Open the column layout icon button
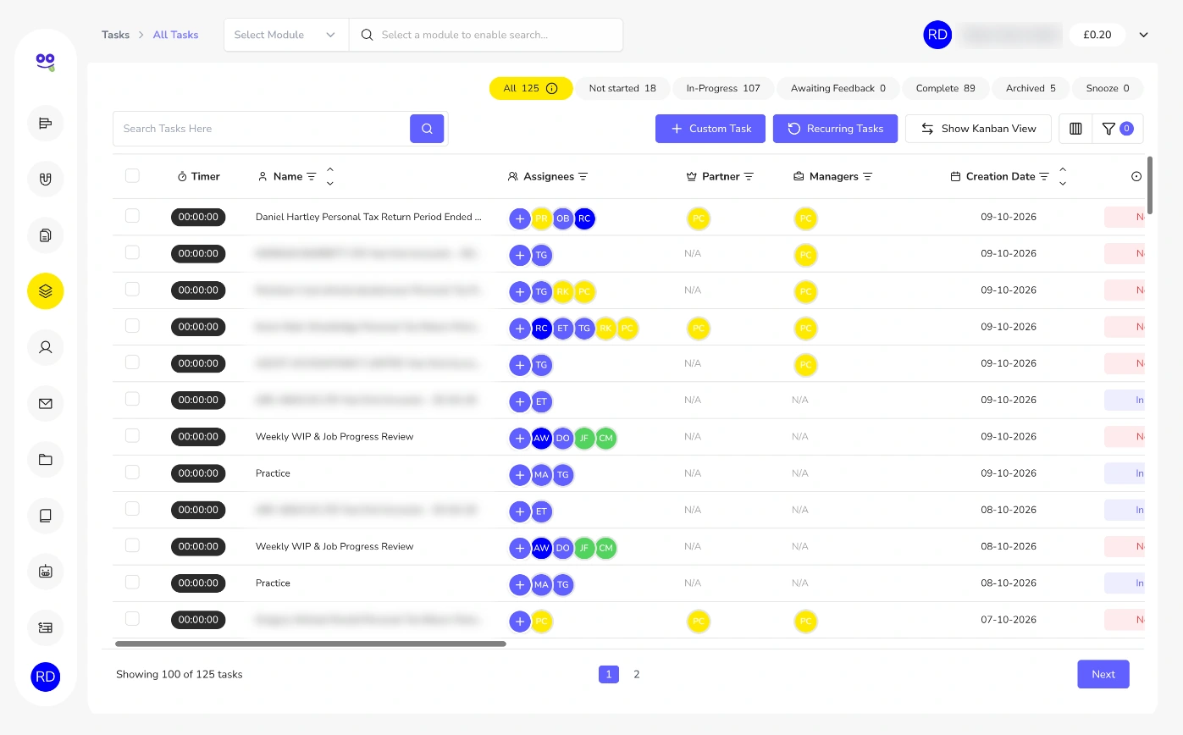Screen dimensions: 1183x735 pyautogui.click(x=1075, y=129)
